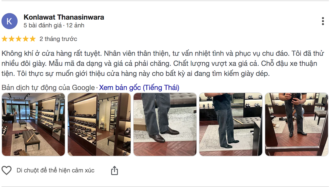View original via "Xem bản gốc (Tiếng Thái)"

[x=139, y=87]
